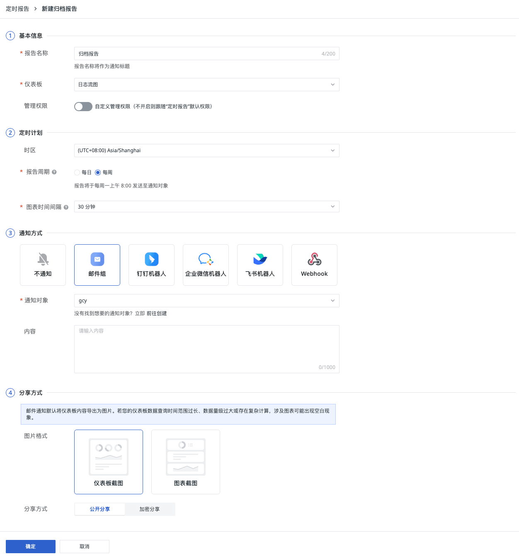519x559 pixels.
Task: Select the 飞书机器人 icon
Action: point(260,259)
